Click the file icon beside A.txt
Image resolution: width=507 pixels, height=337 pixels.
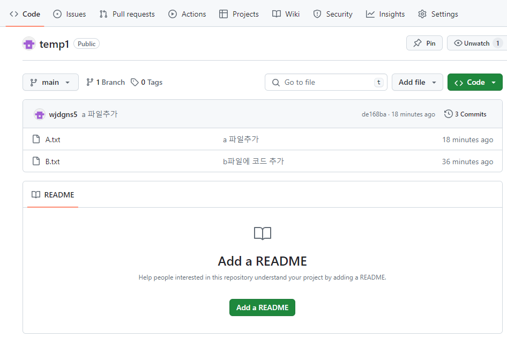tap(36, 139)
